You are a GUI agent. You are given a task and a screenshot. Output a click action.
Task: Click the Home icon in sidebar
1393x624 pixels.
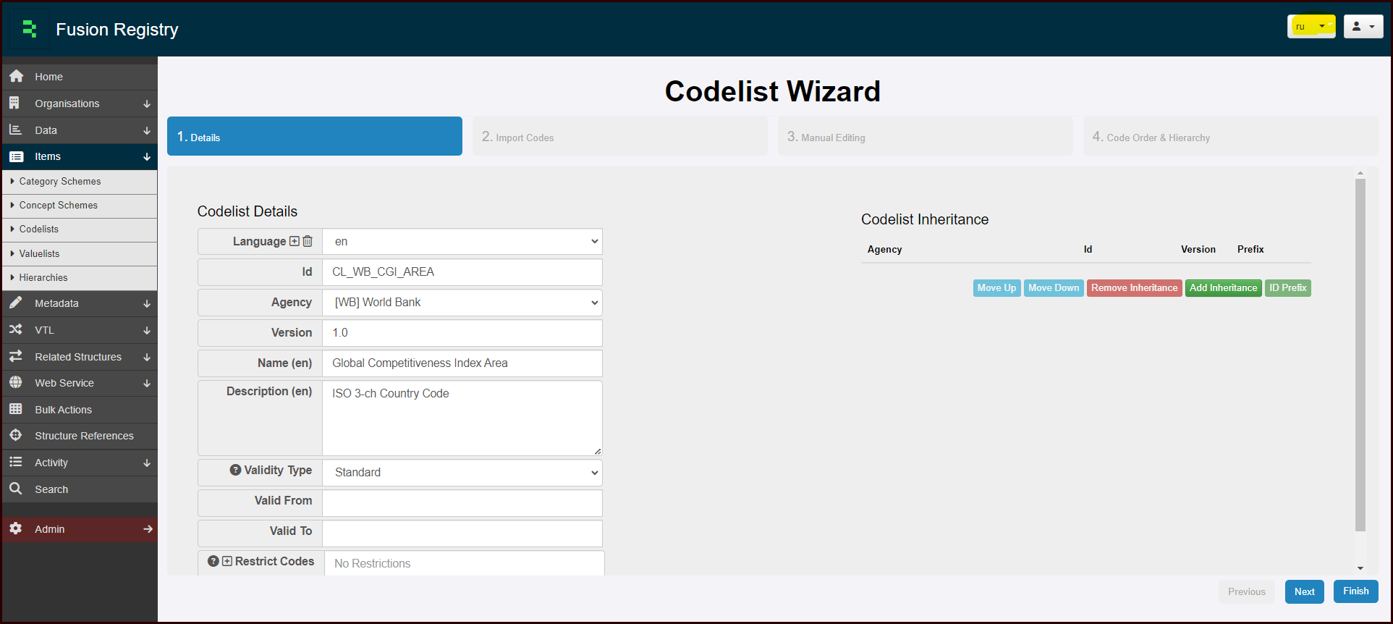click(x=17, y=77)
